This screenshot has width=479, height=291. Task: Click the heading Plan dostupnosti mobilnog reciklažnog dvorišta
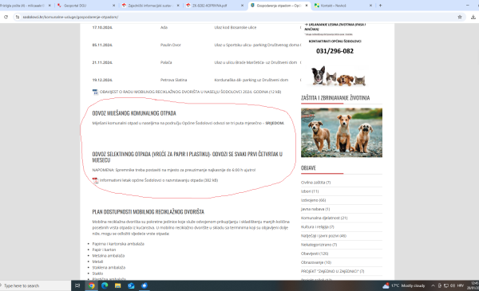pos(148,212)
